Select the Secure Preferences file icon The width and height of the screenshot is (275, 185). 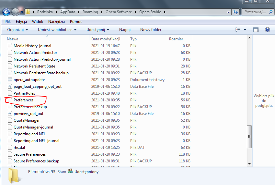click(10, 154)
